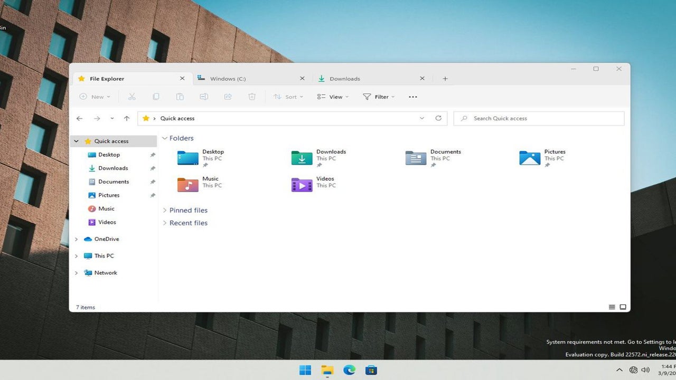Switch to details view using status bar toggle
This screenshot has height=380, width=676.
click(x=612, y=307)
